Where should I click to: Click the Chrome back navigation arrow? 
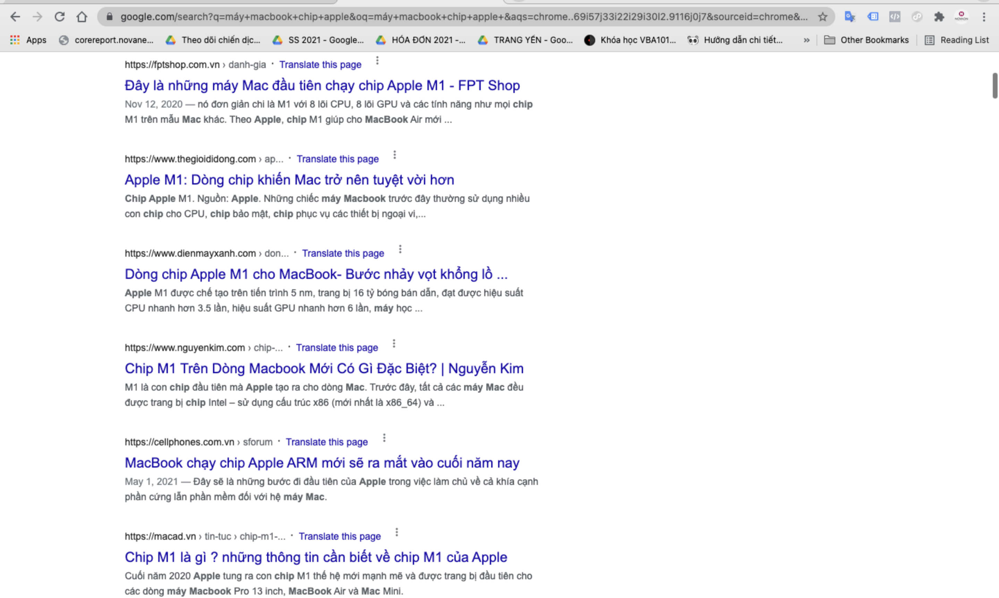15,16
